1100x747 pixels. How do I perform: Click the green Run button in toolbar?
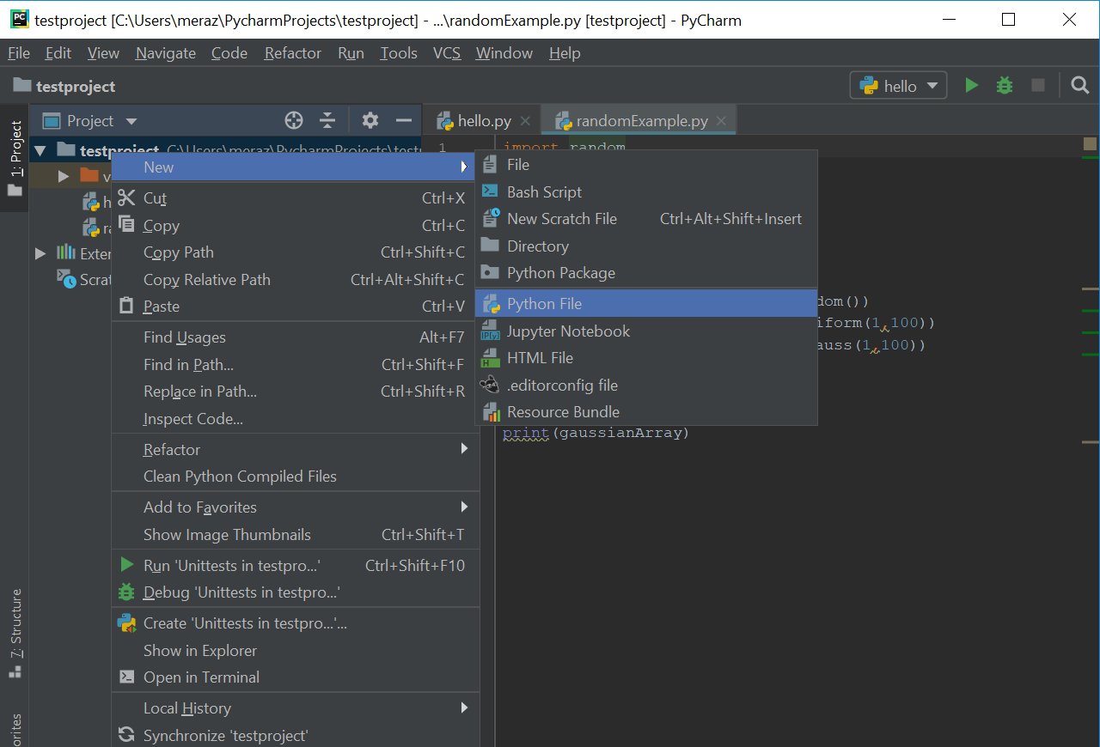coord(971,86)
